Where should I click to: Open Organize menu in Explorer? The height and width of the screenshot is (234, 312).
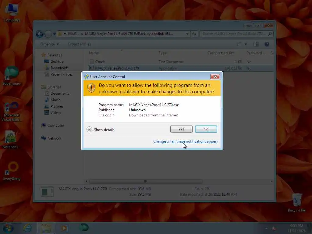point(50,44)
